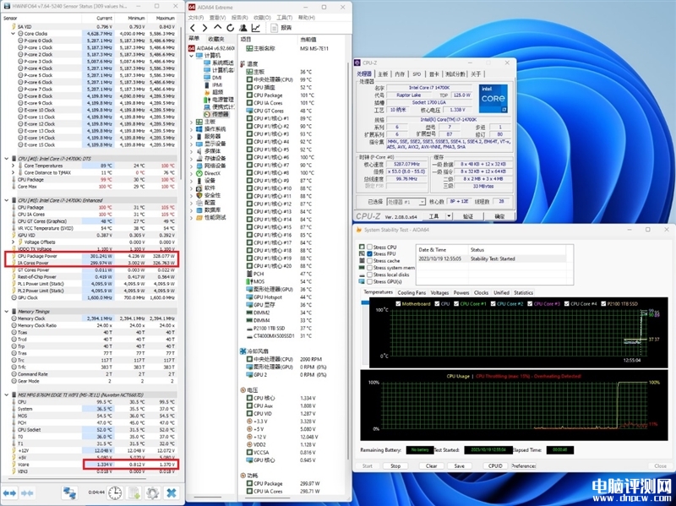Viewport: 676px width, 506px height.
Task: Toggle P2100 1TB SSD graph checkbox
Action: (603, 304)
